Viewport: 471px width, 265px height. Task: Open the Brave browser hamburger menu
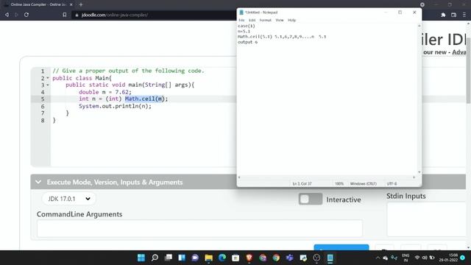[x=464, y=15]
